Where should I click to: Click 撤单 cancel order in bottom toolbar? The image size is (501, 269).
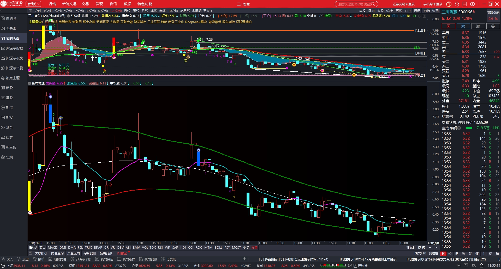39,259
